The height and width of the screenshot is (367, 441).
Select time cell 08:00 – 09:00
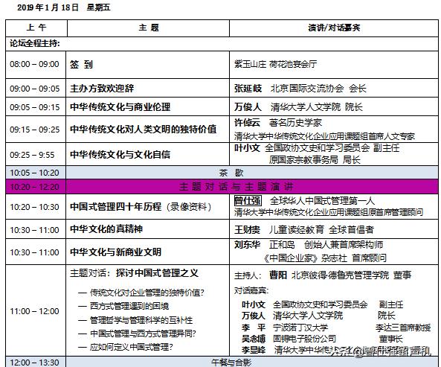(x=35, y=64)
